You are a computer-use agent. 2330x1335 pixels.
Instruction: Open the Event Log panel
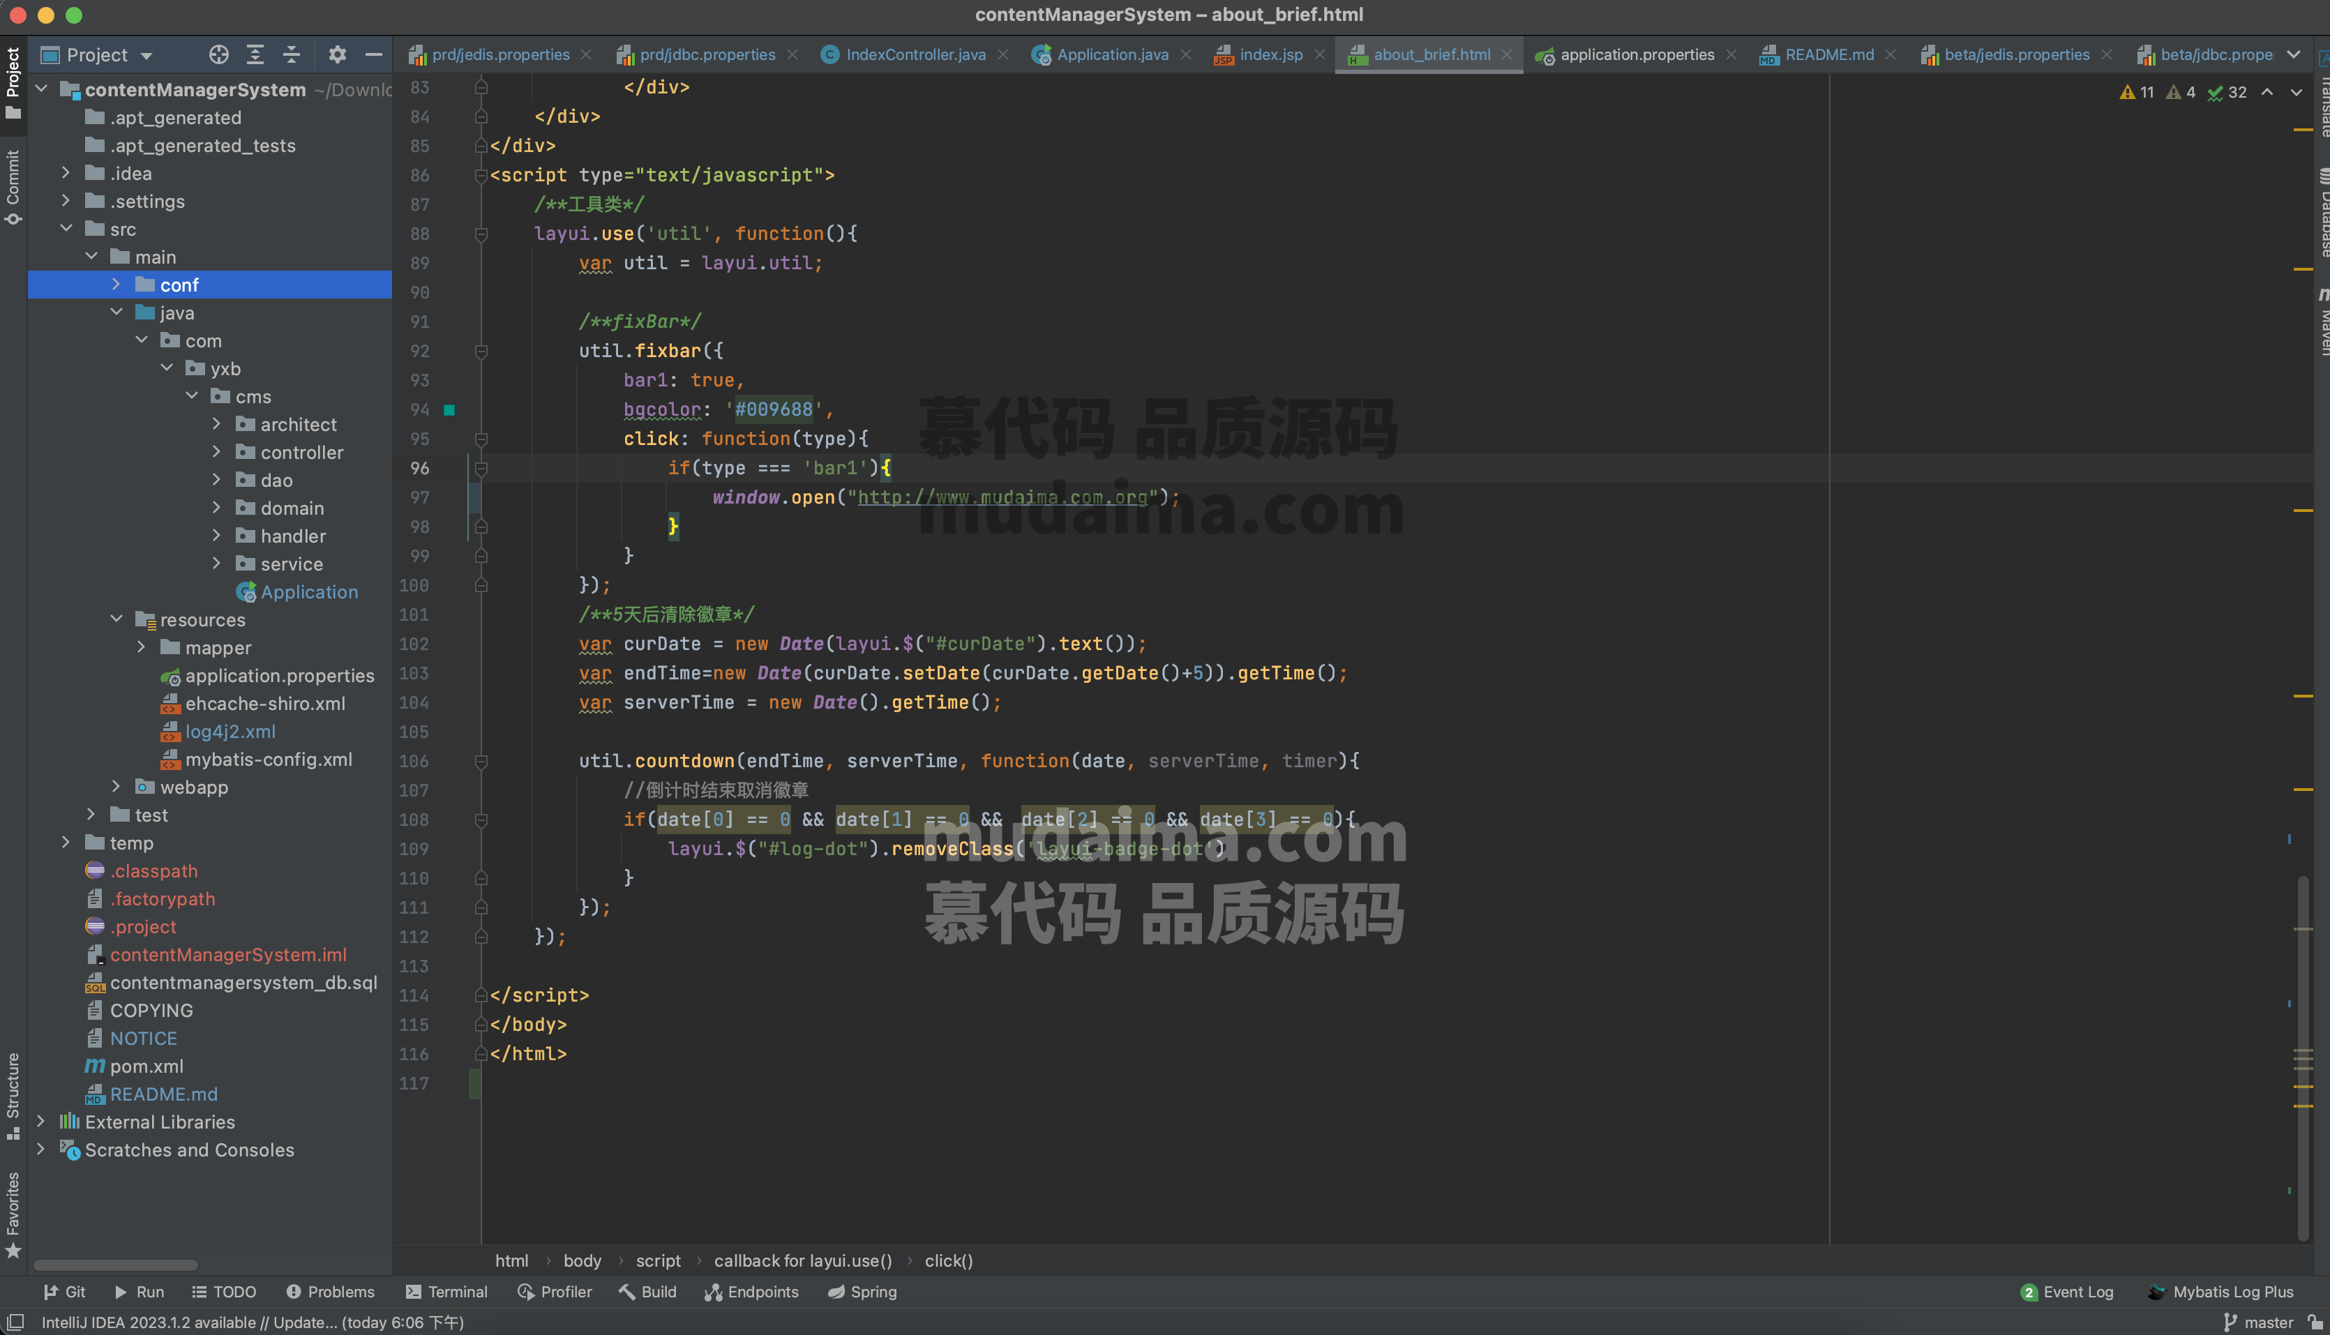(x=2067, y=1291)
